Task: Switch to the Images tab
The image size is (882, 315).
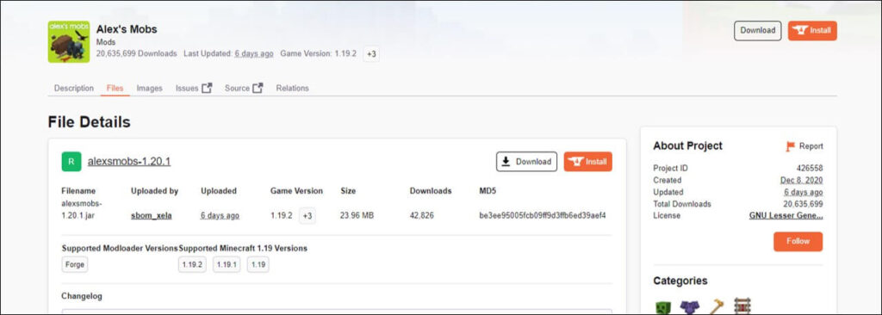Action: [150, 89]
